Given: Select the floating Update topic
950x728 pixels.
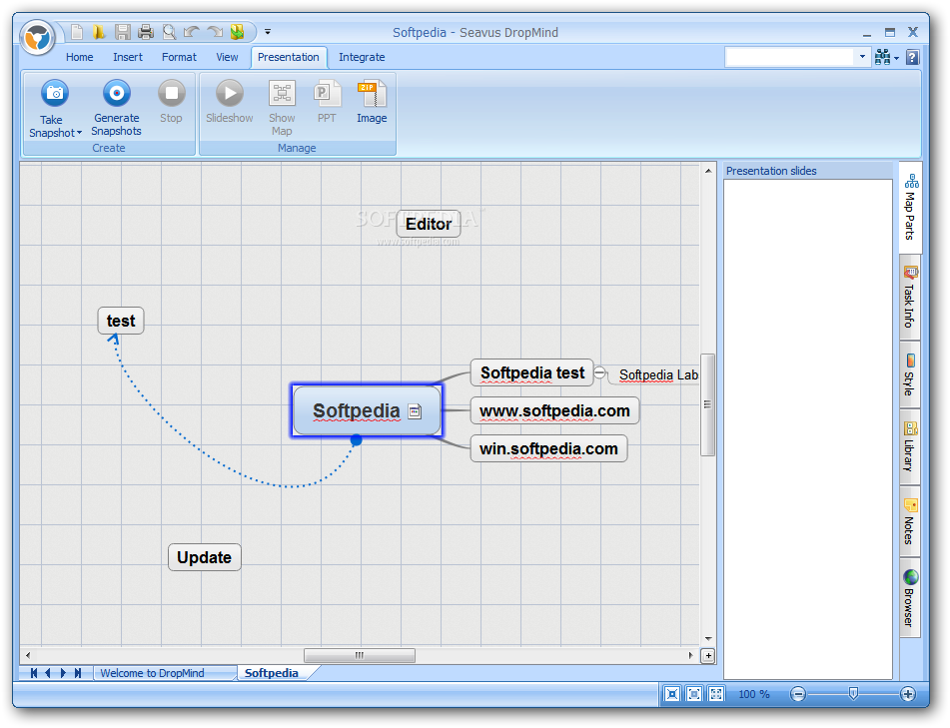Looking at the screenshot, I should (x=204, y=557).
